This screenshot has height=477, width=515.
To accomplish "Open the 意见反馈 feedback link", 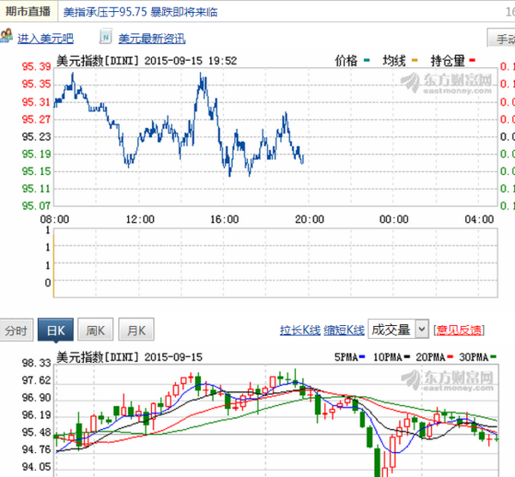I will pos(459,330).
